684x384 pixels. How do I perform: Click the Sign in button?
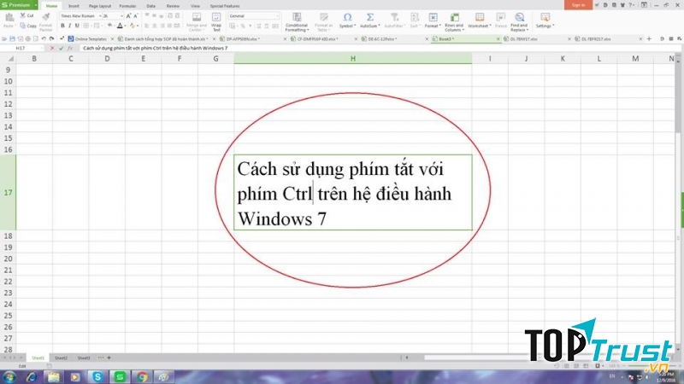point(579,5)
